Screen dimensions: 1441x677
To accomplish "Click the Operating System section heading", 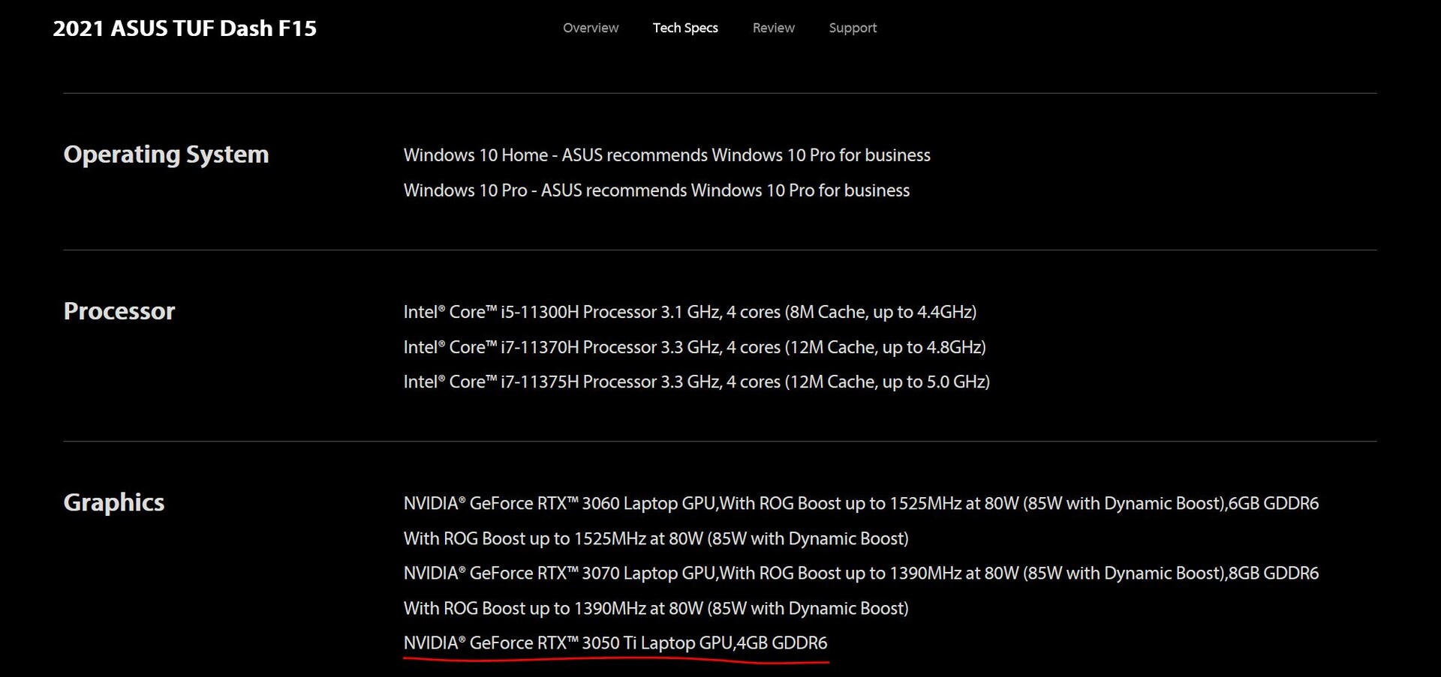I will (x=166, y=154).
